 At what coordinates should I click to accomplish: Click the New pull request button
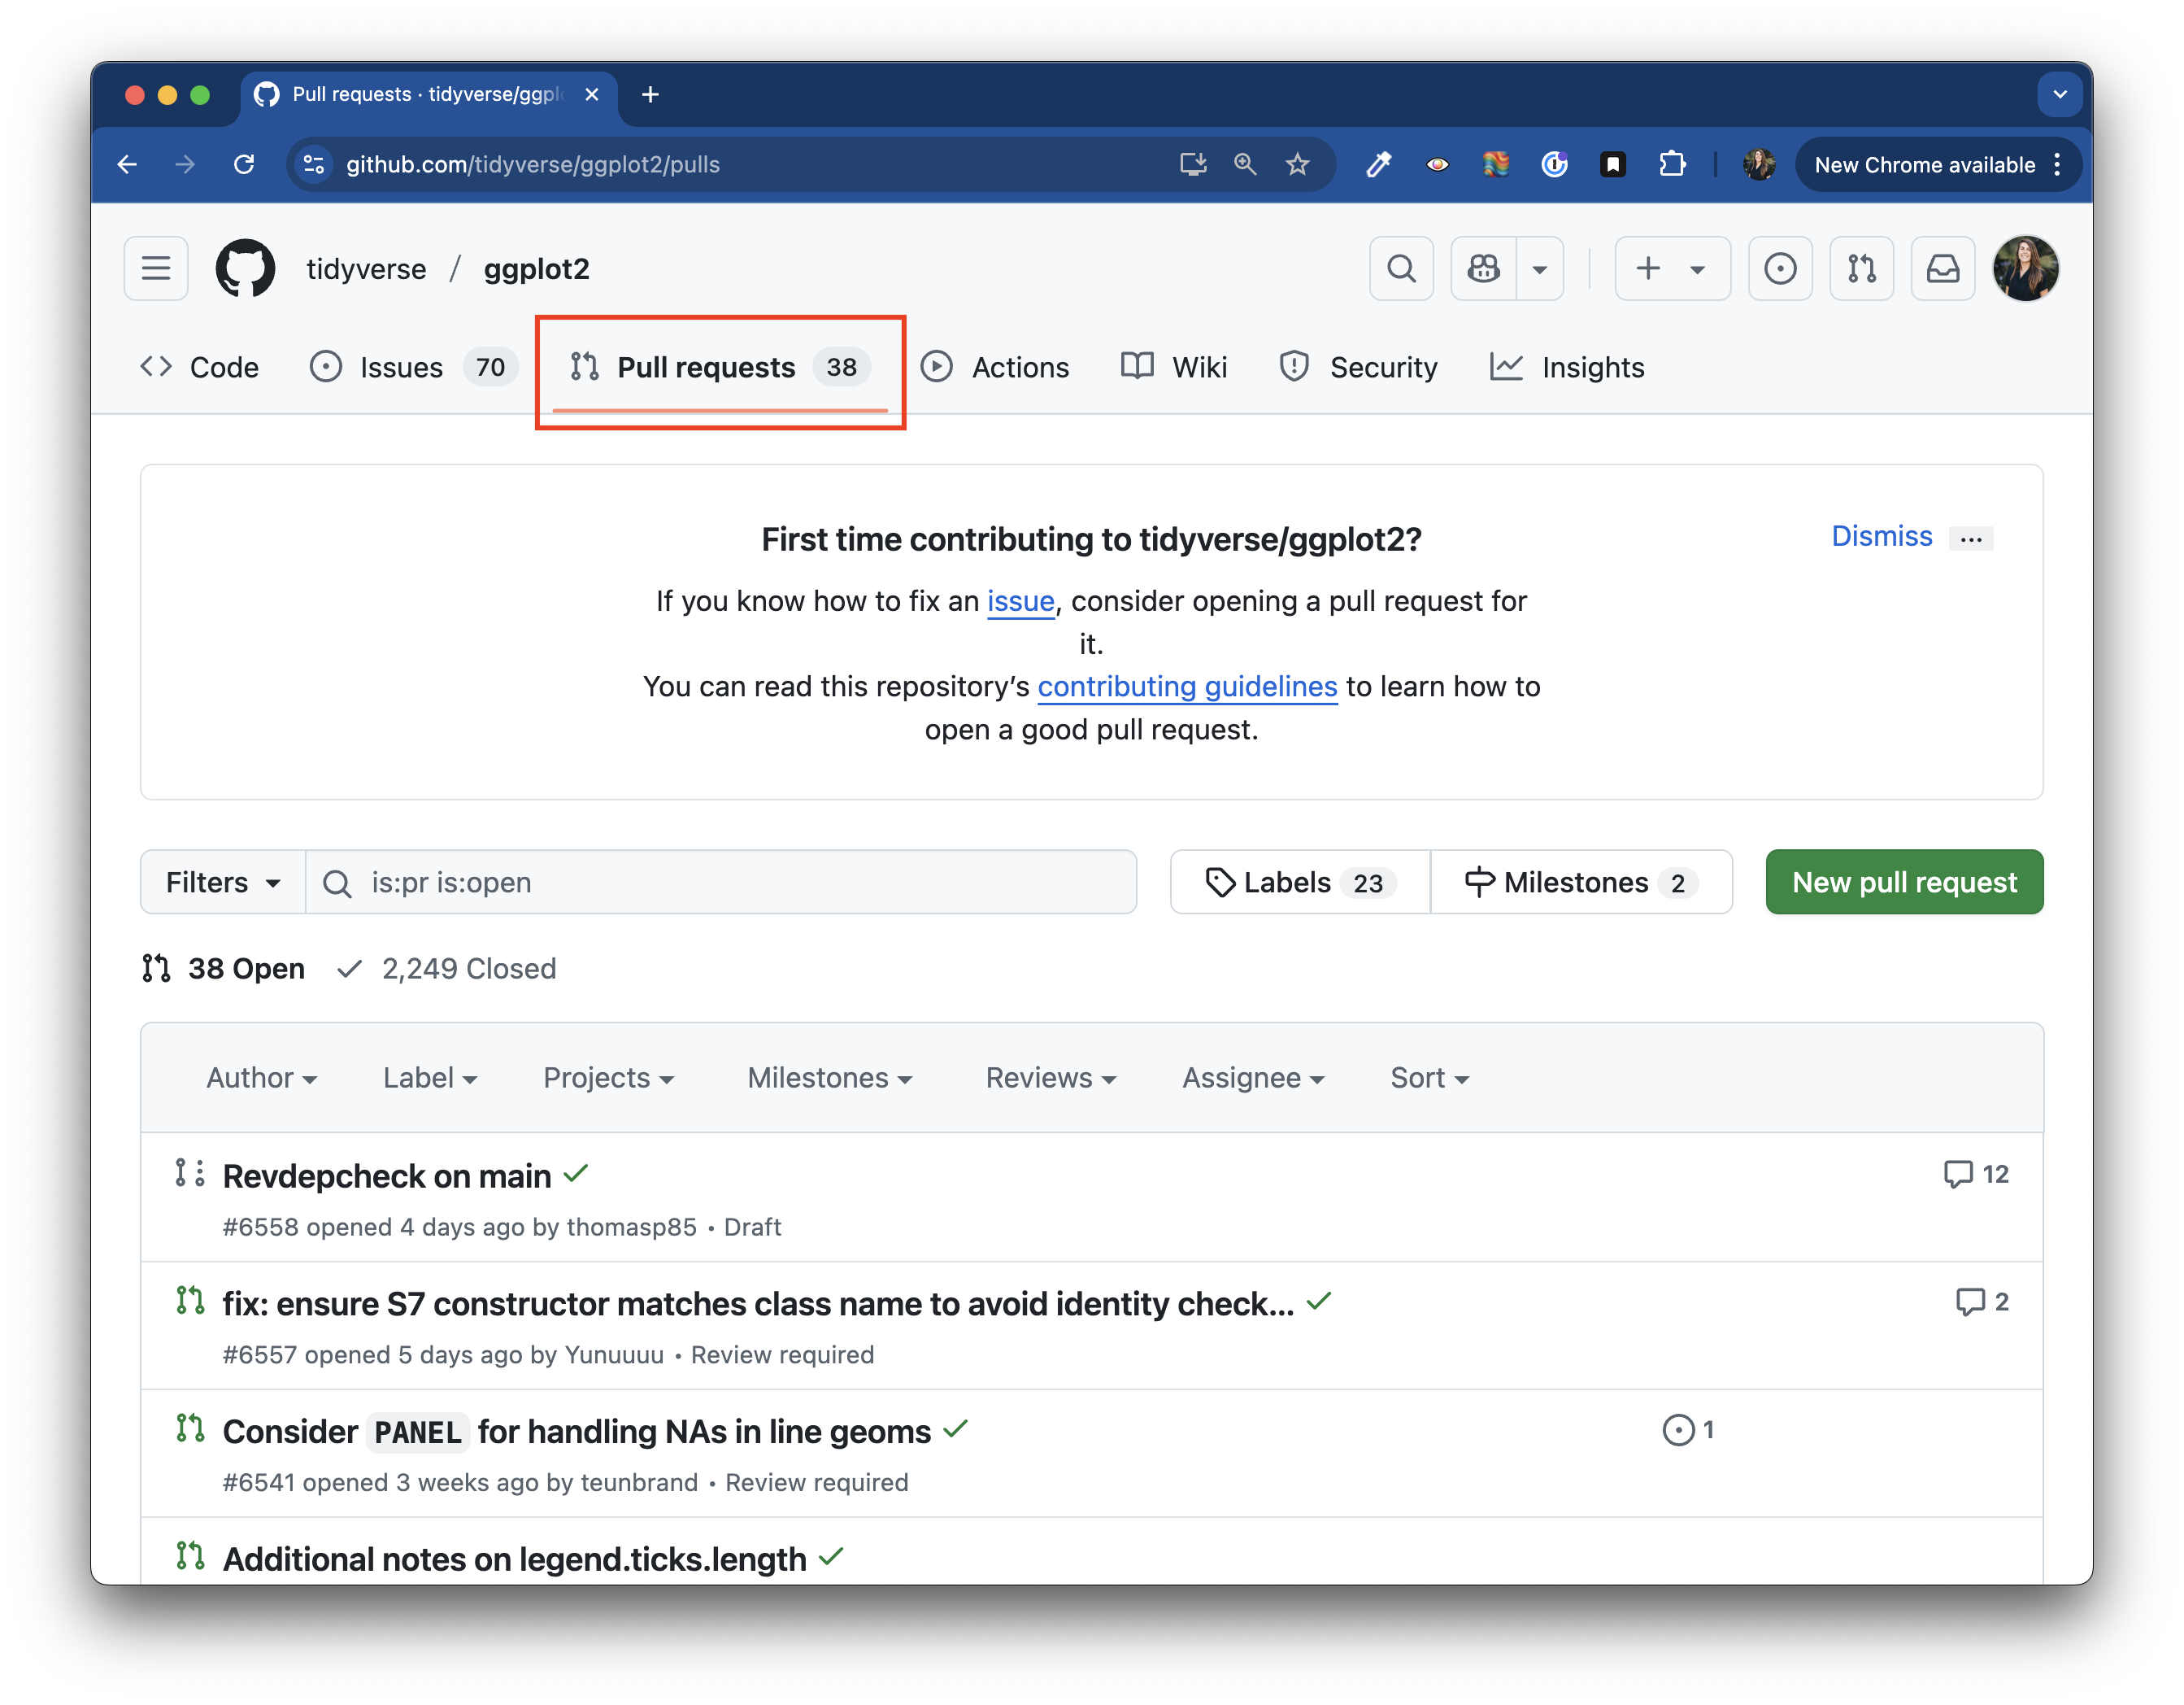pyautogui.click(x=1903, y=883)
